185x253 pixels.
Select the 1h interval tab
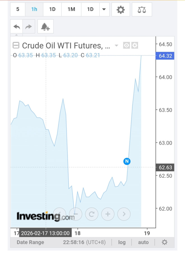[x=34, y=9]
